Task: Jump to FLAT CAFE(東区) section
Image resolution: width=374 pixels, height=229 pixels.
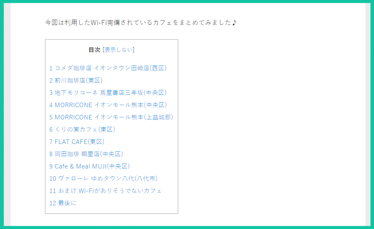Action: point(77,142)
